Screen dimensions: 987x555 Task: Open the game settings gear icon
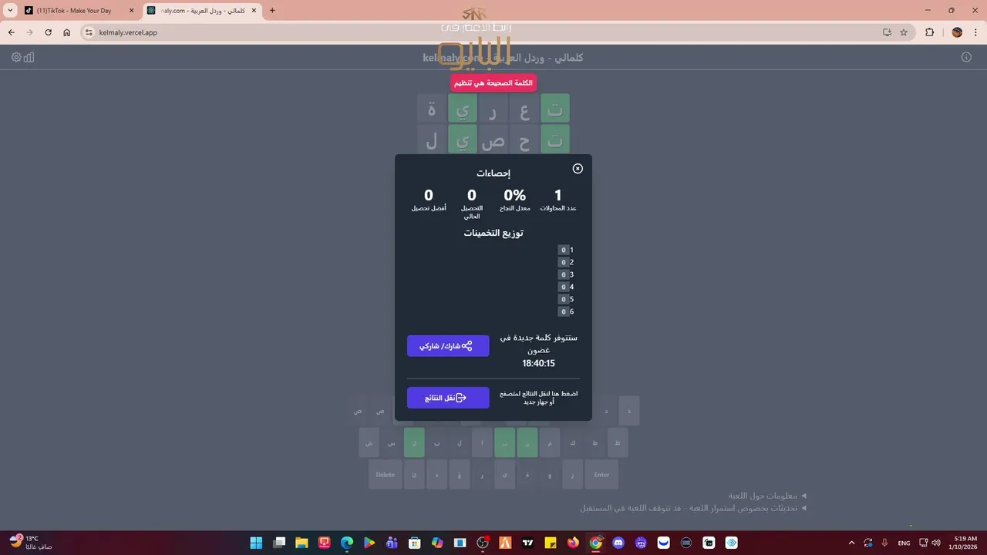pos(16,57)
